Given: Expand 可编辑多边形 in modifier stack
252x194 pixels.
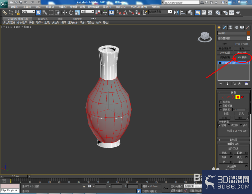Looking at the screenshot, I should click(x=220, y=63).
